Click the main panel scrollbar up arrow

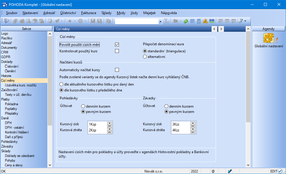pos(248,29)
